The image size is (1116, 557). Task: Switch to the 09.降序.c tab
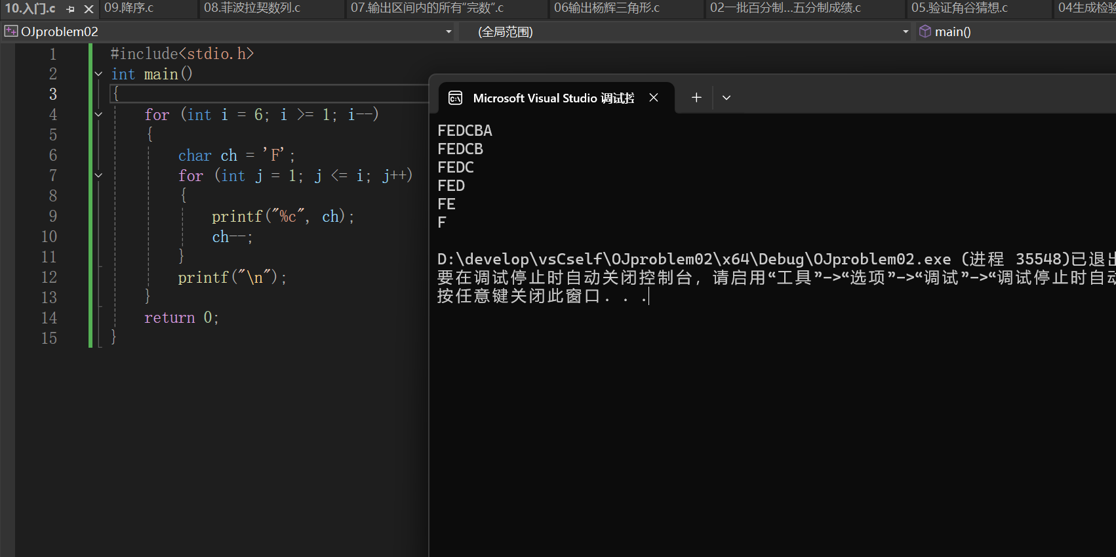pos(129,8)
